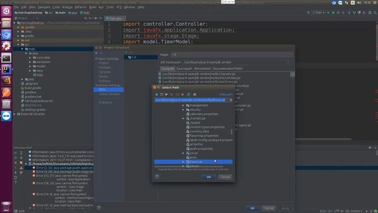
Task: Open the Refactor menu
Action: pyautogui.click(x=80, y=7)
